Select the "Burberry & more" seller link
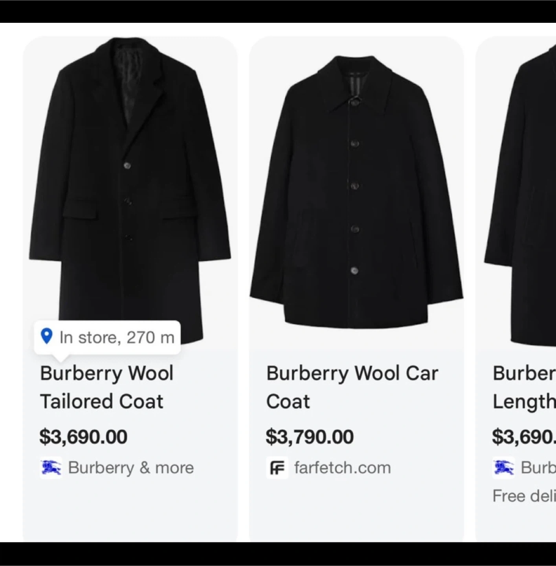556x566 pixels. [131, 468]
